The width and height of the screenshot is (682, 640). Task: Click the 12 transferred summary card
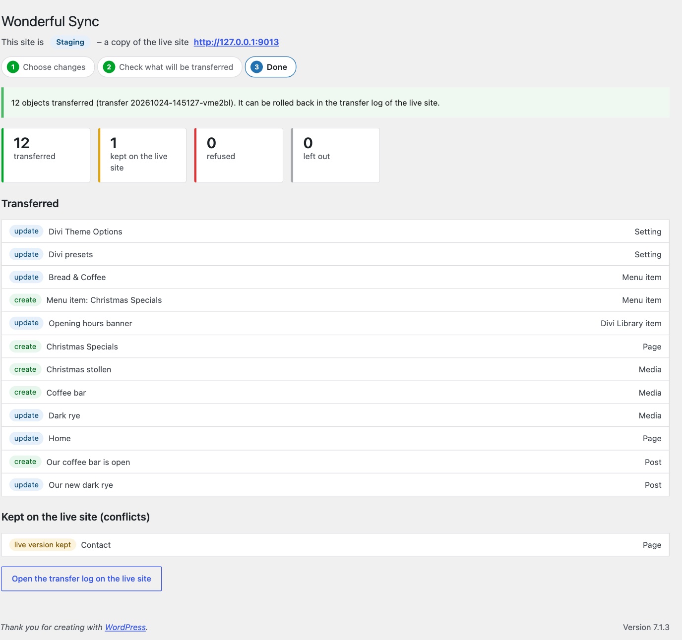[46, 155]
